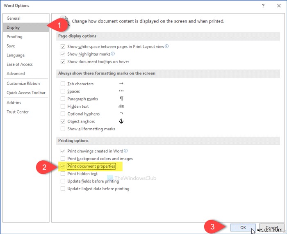Viewport: 287px width, 234px height.
Task: Click the spaces dots symbol icon
Action: click(x=121, y=91)
